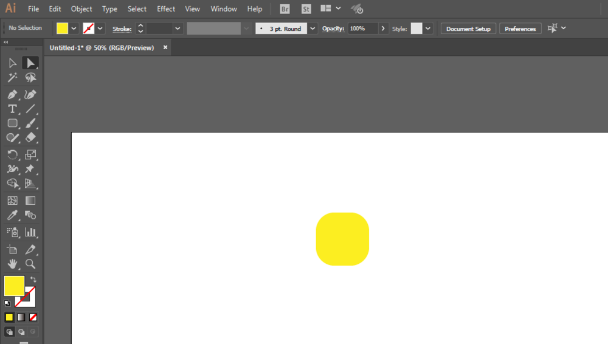Viewport: 608px width, 344px height.
Task: Click the yellow fill box in toolbox
Action: [x=15, y=286]
